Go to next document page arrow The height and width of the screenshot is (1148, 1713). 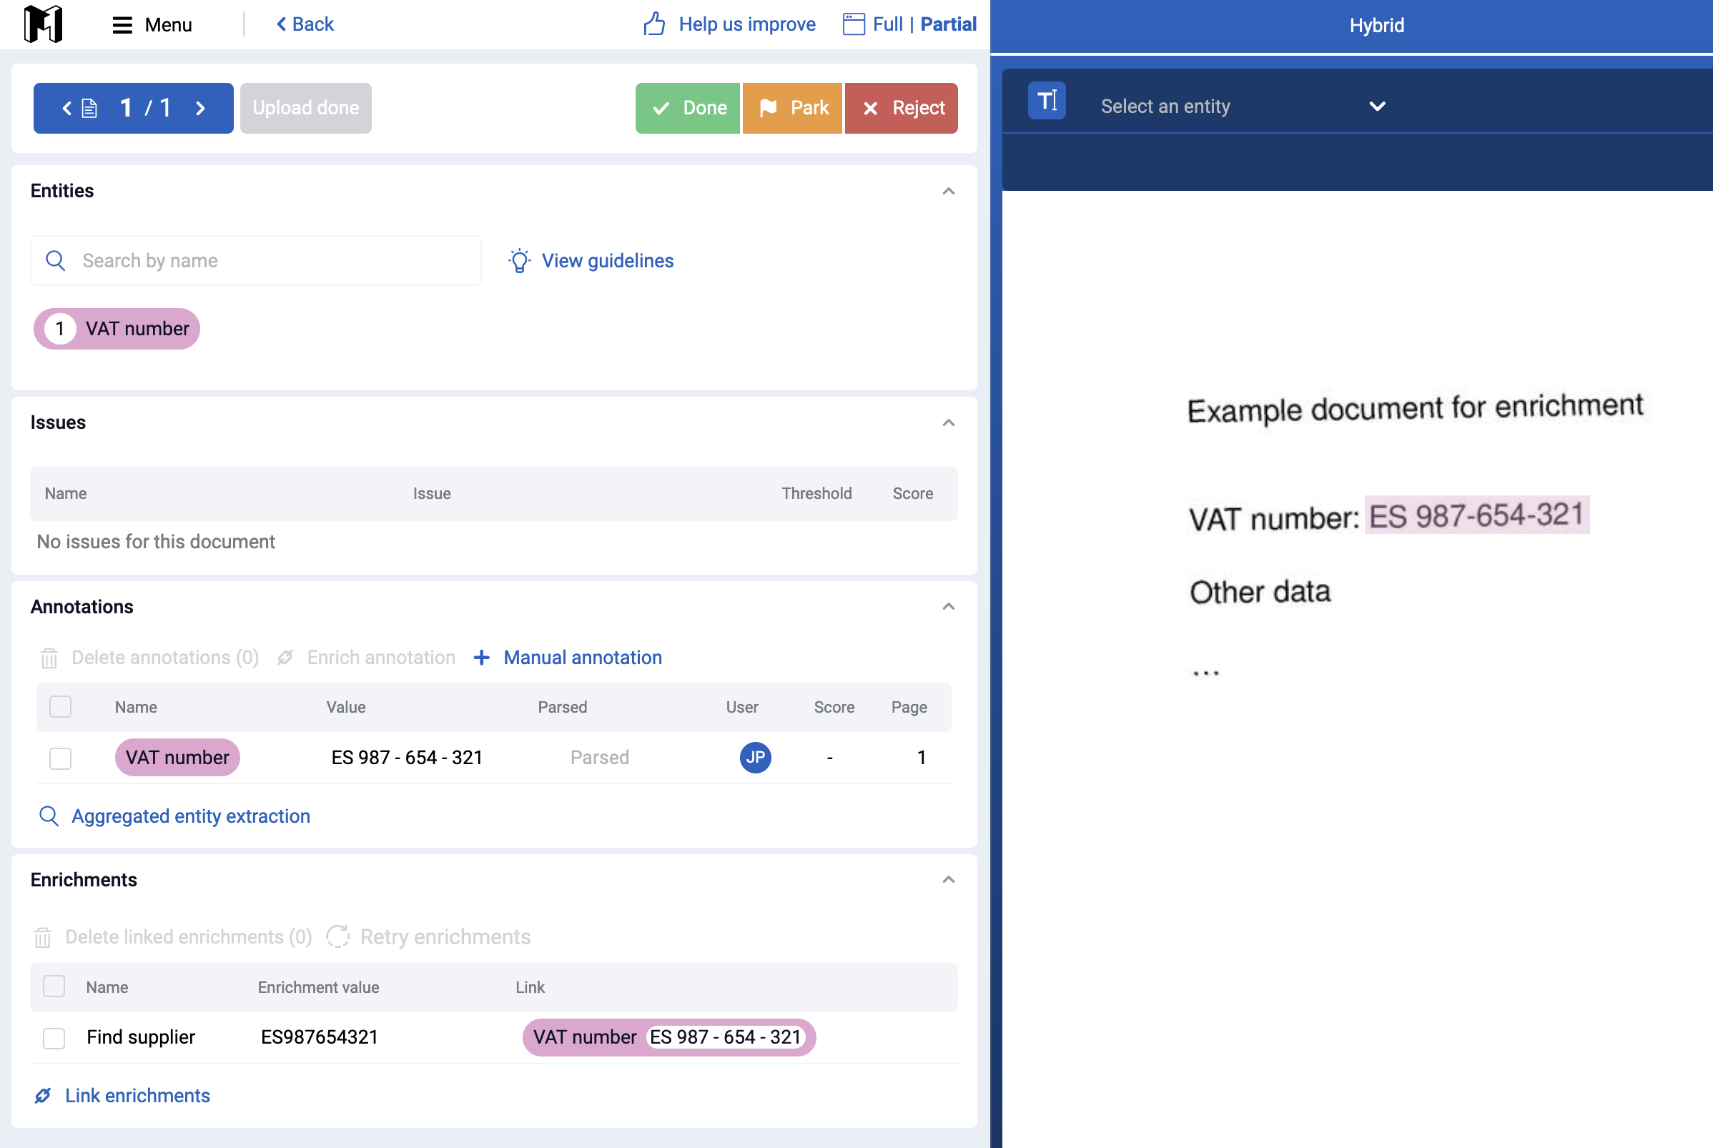[x=201, y=109]
